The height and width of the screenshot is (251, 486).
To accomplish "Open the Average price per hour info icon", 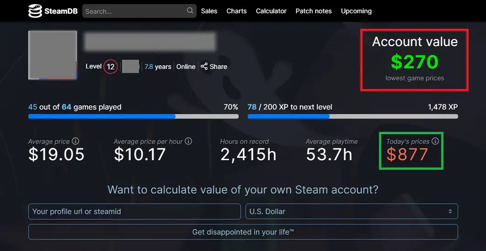I will pyautogui.click(x=188, y=141).
